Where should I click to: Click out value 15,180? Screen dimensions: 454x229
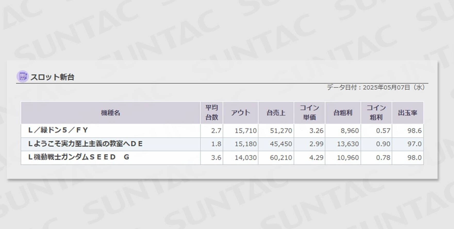pos(246,144)
